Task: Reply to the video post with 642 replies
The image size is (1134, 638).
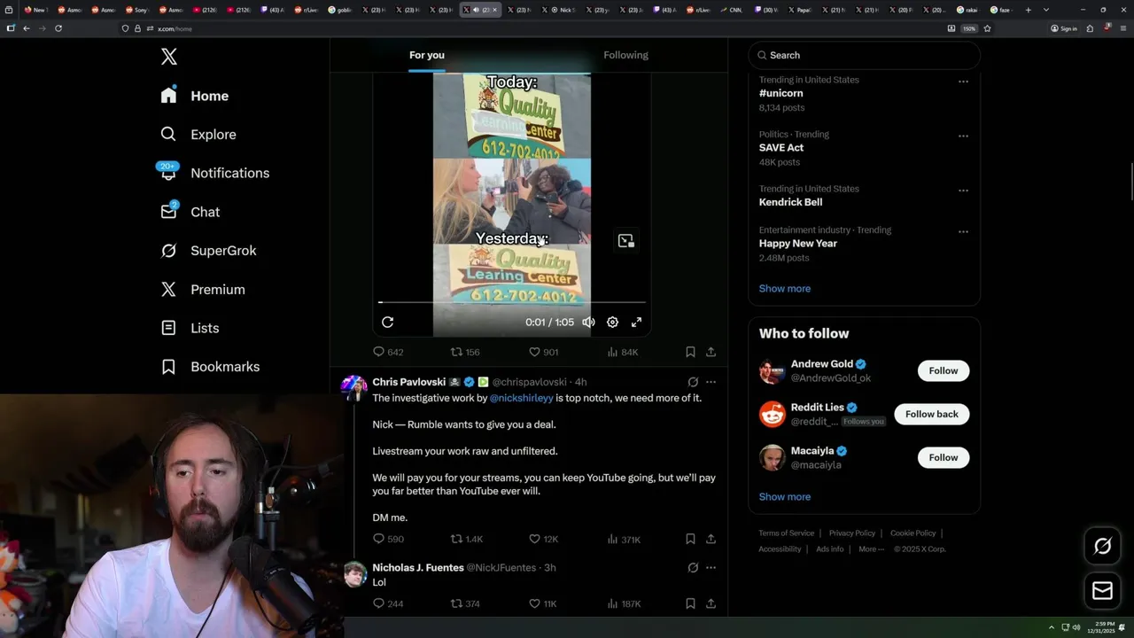Action: tap(388, 352)
